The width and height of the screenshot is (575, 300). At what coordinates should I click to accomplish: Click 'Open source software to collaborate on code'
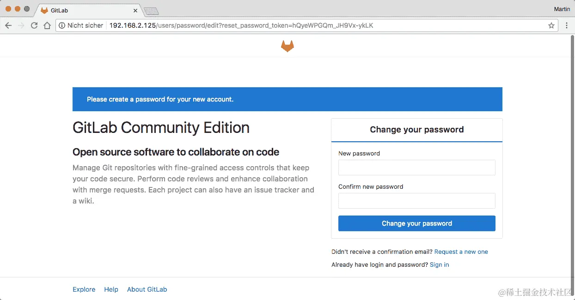coord(176,152)
